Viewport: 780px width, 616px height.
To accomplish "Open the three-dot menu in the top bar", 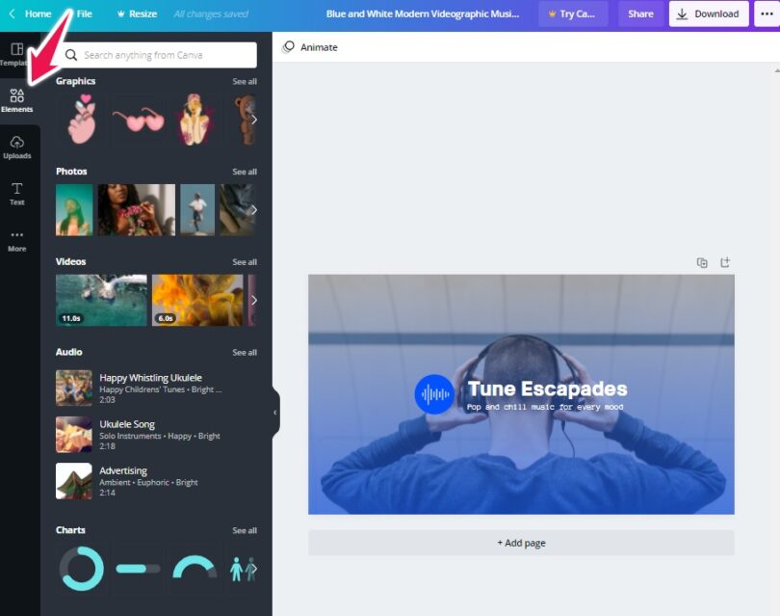I will (767, 13).
